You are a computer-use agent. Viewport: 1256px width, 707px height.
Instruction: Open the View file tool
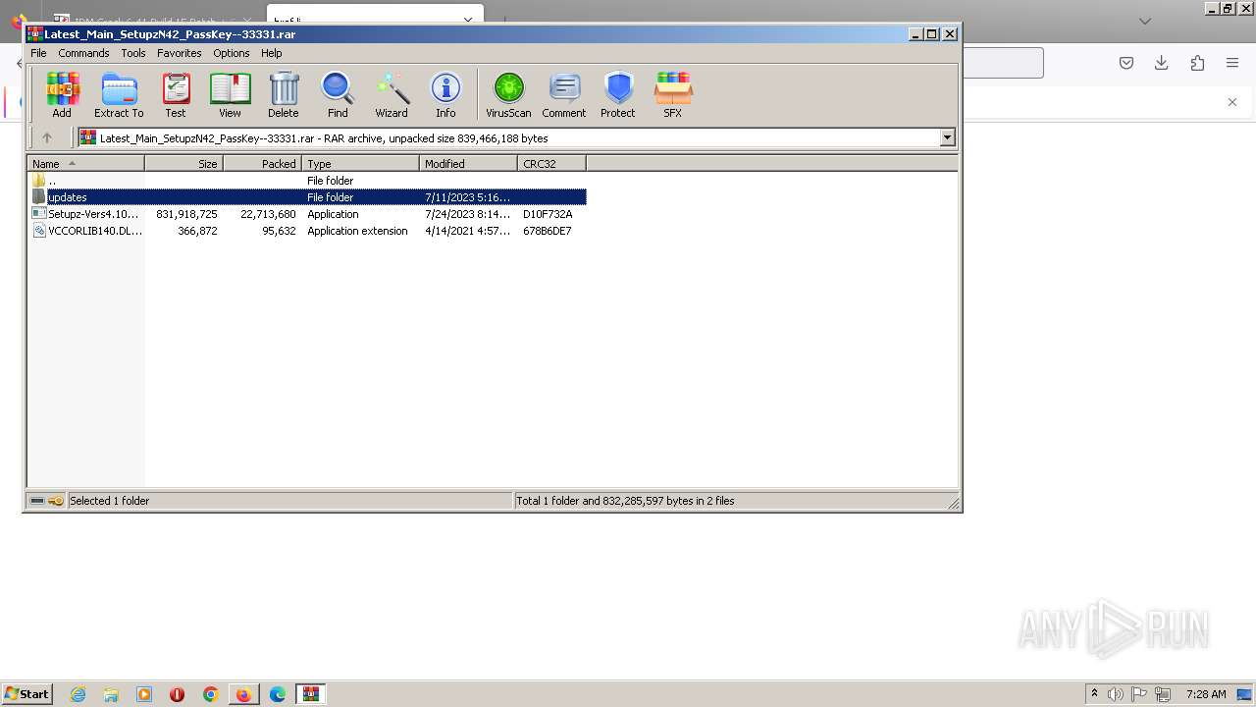click(x=230, y=95)
